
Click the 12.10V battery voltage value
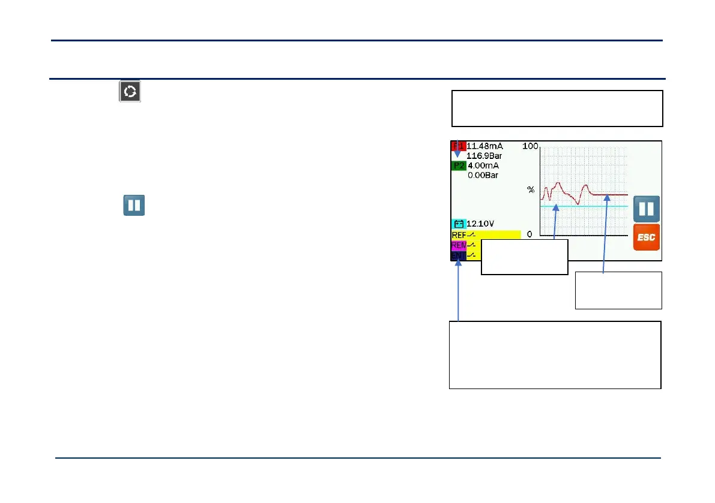tap(480, 224)
